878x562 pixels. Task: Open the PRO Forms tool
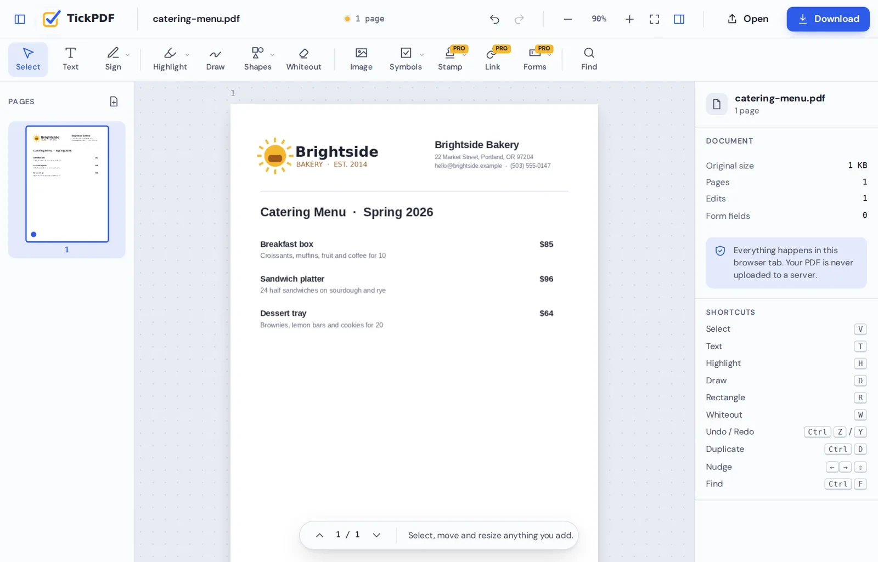[534, 59]
